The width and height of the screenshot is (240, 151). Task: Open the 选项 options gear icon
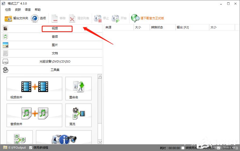[x=35, y=18]
